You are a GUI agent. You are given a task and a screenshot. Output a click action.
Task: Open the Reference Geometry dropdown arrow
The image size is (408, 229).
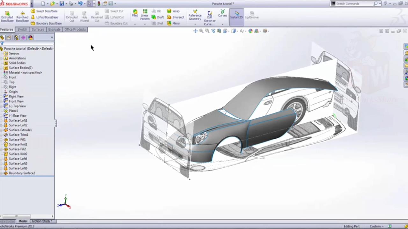[195, 24]
